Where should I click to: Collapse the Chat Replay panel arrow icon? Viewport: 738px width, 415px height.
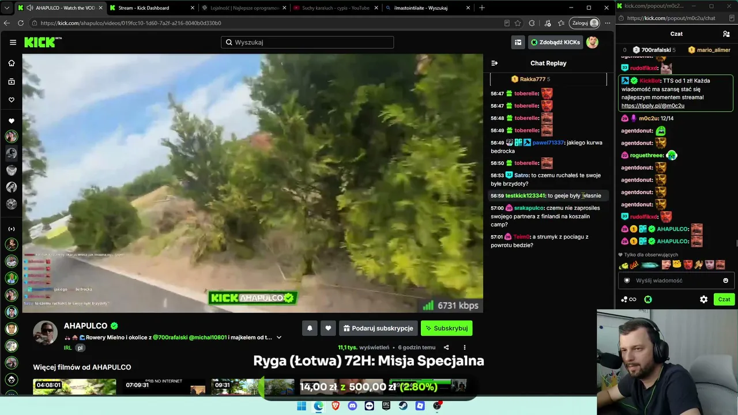point(494,63)
